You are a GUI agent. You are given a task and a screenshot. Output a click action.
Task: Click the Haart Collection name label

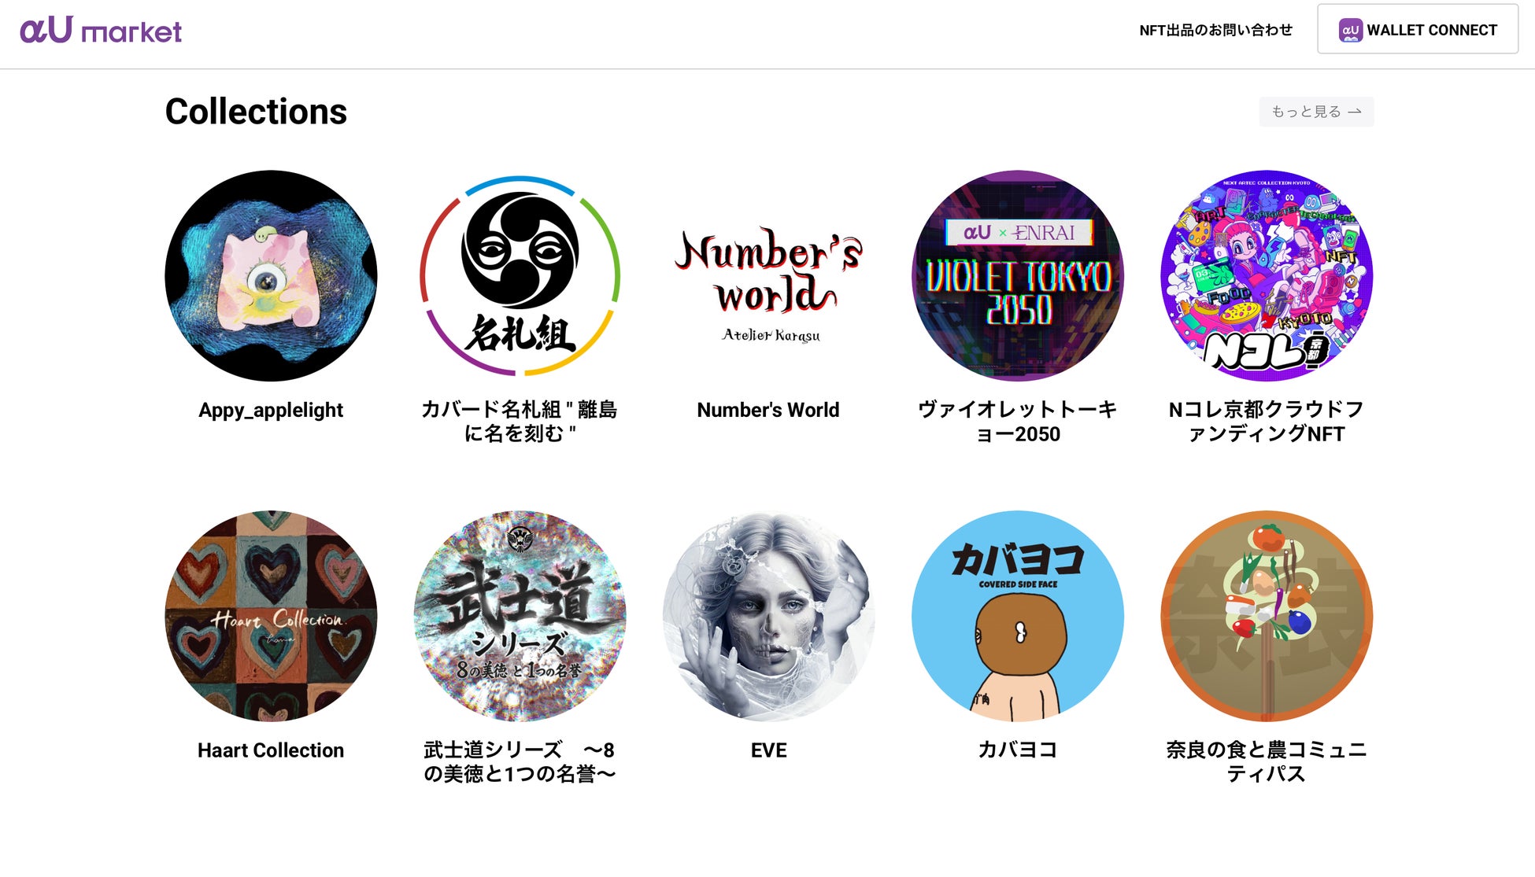[271, 750]
